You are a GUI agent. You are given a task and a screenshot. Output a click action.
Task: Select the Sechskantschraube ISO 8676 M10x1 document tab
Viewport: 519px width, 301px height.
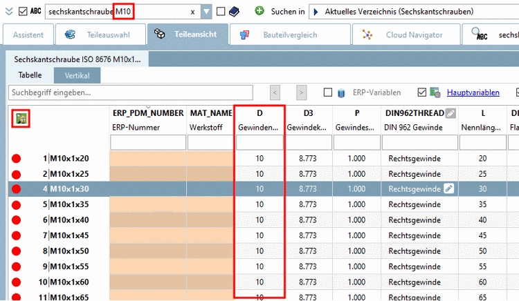[x=78, y=59]
